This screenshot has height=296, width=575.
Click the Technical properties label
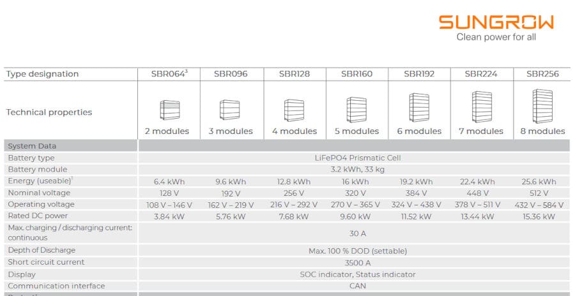coord(49,112)
